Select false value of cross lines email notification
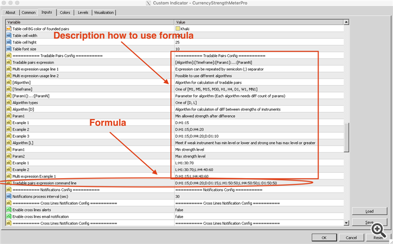 pos(179,217)
